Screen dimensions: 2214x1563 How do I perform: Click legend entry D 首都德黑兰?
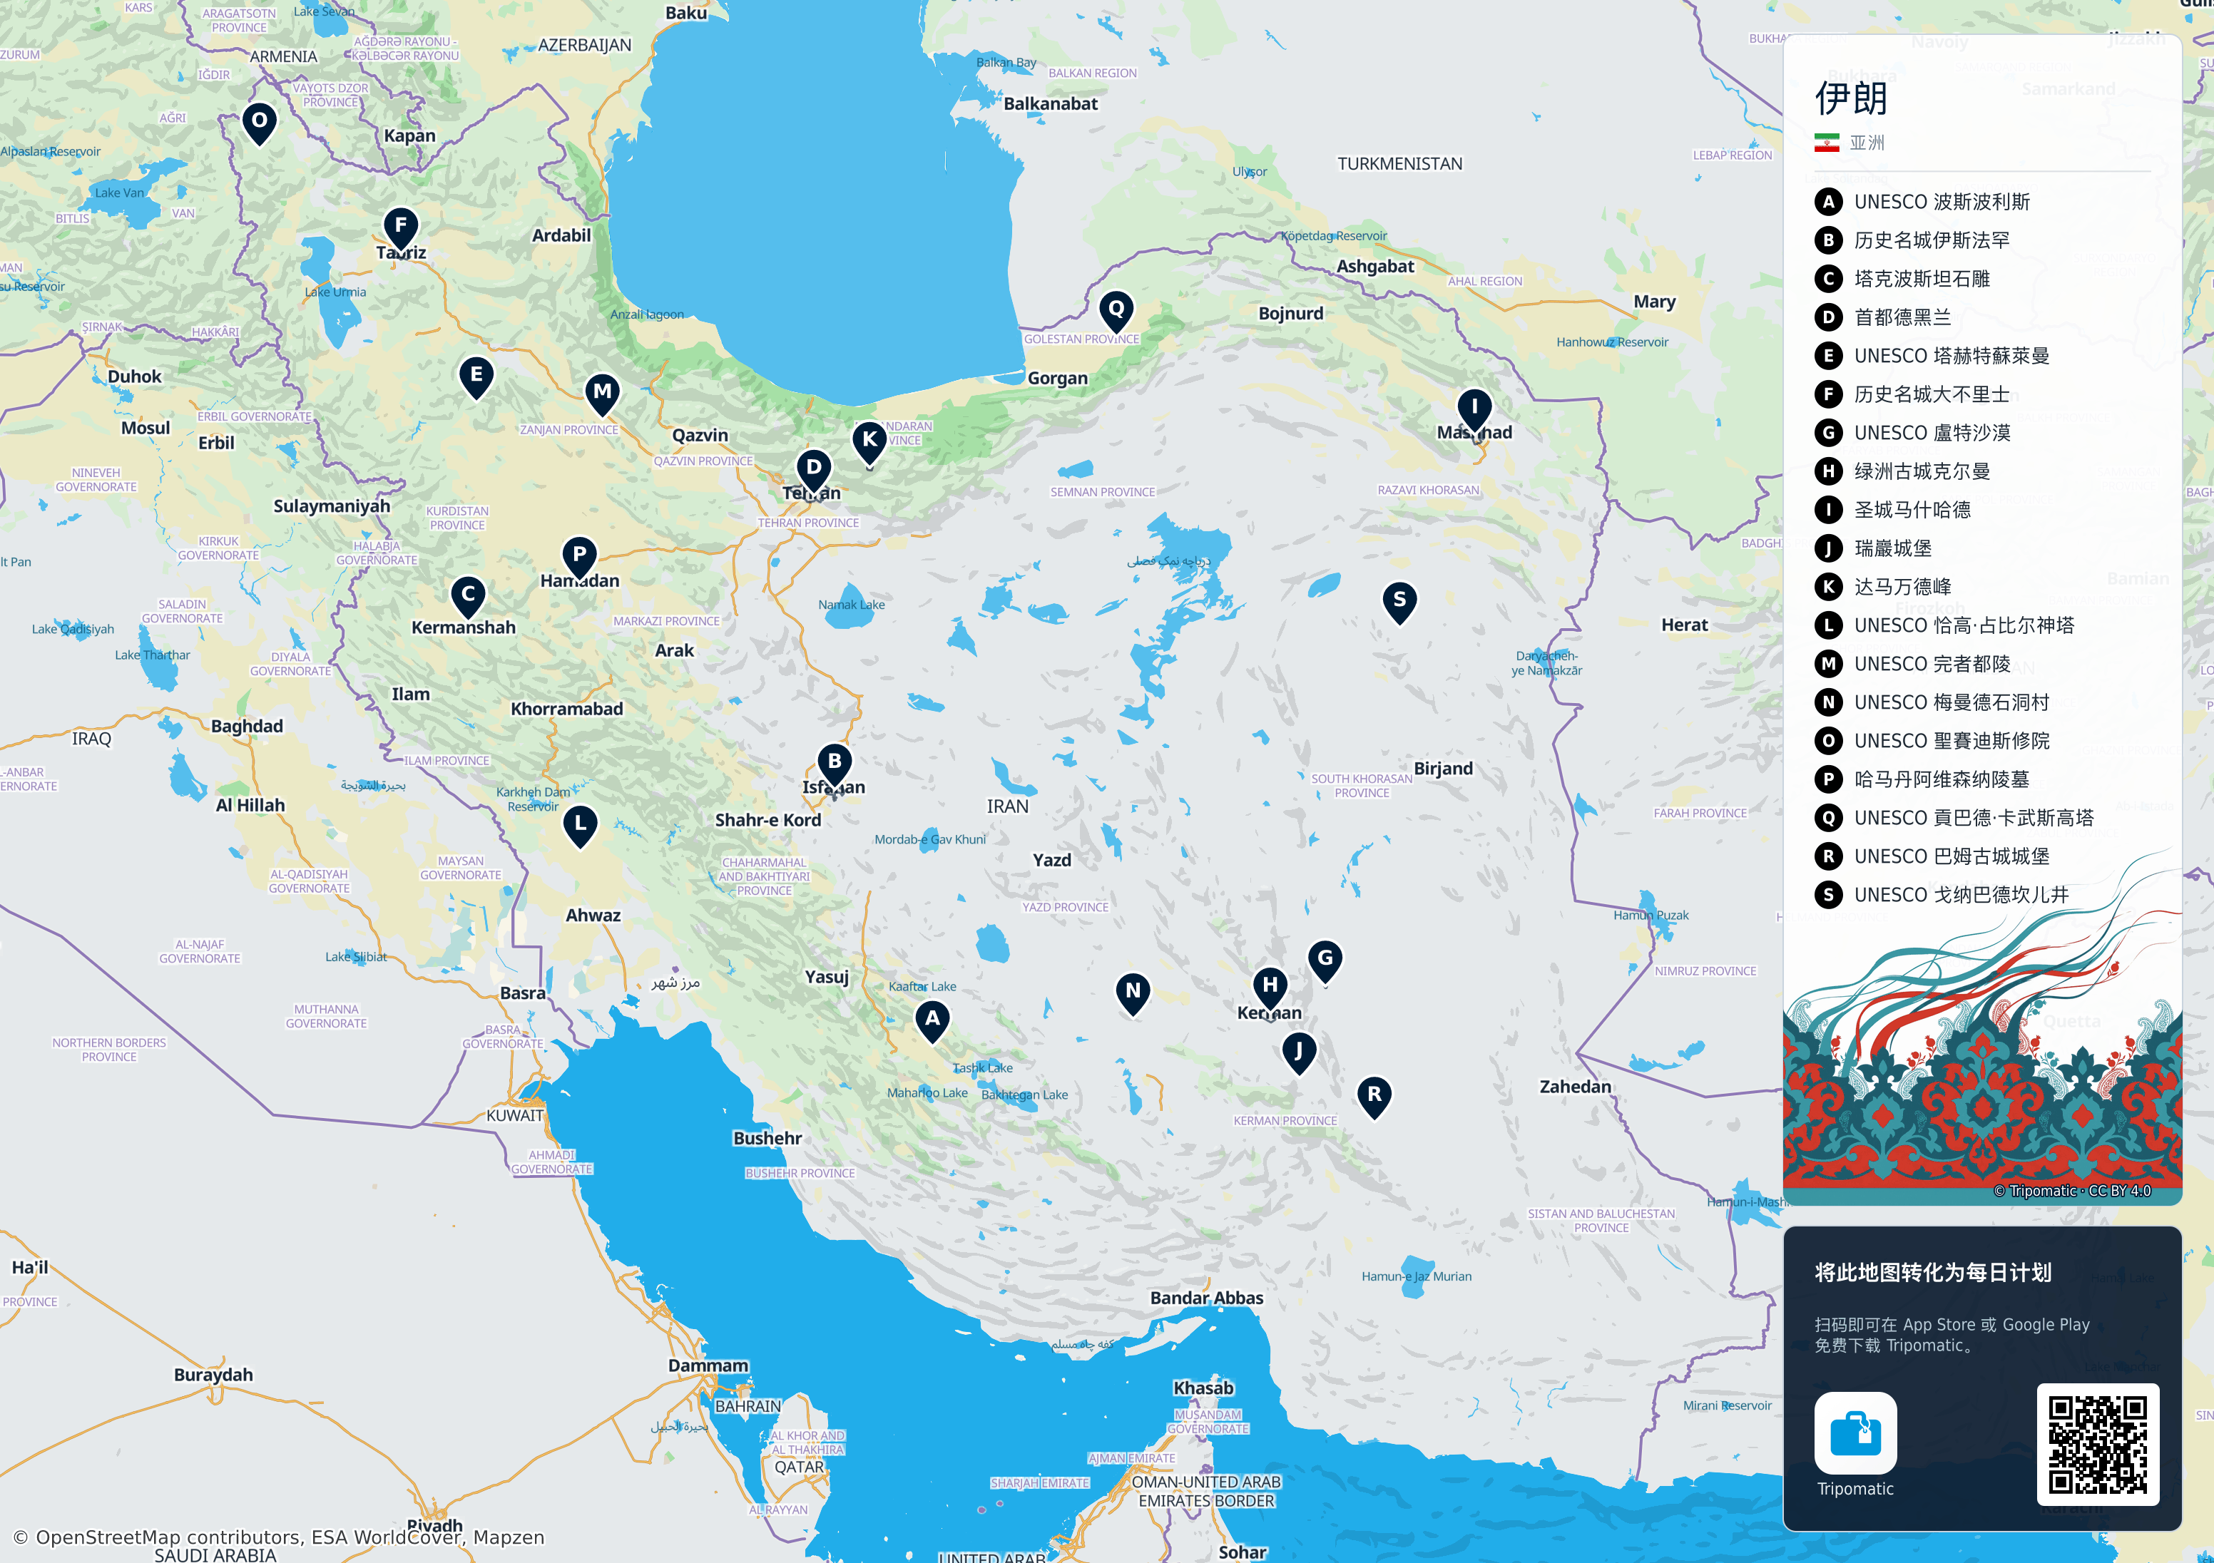1883,317
